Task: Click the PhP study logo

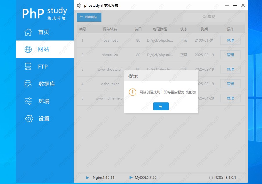Action: 45,13
